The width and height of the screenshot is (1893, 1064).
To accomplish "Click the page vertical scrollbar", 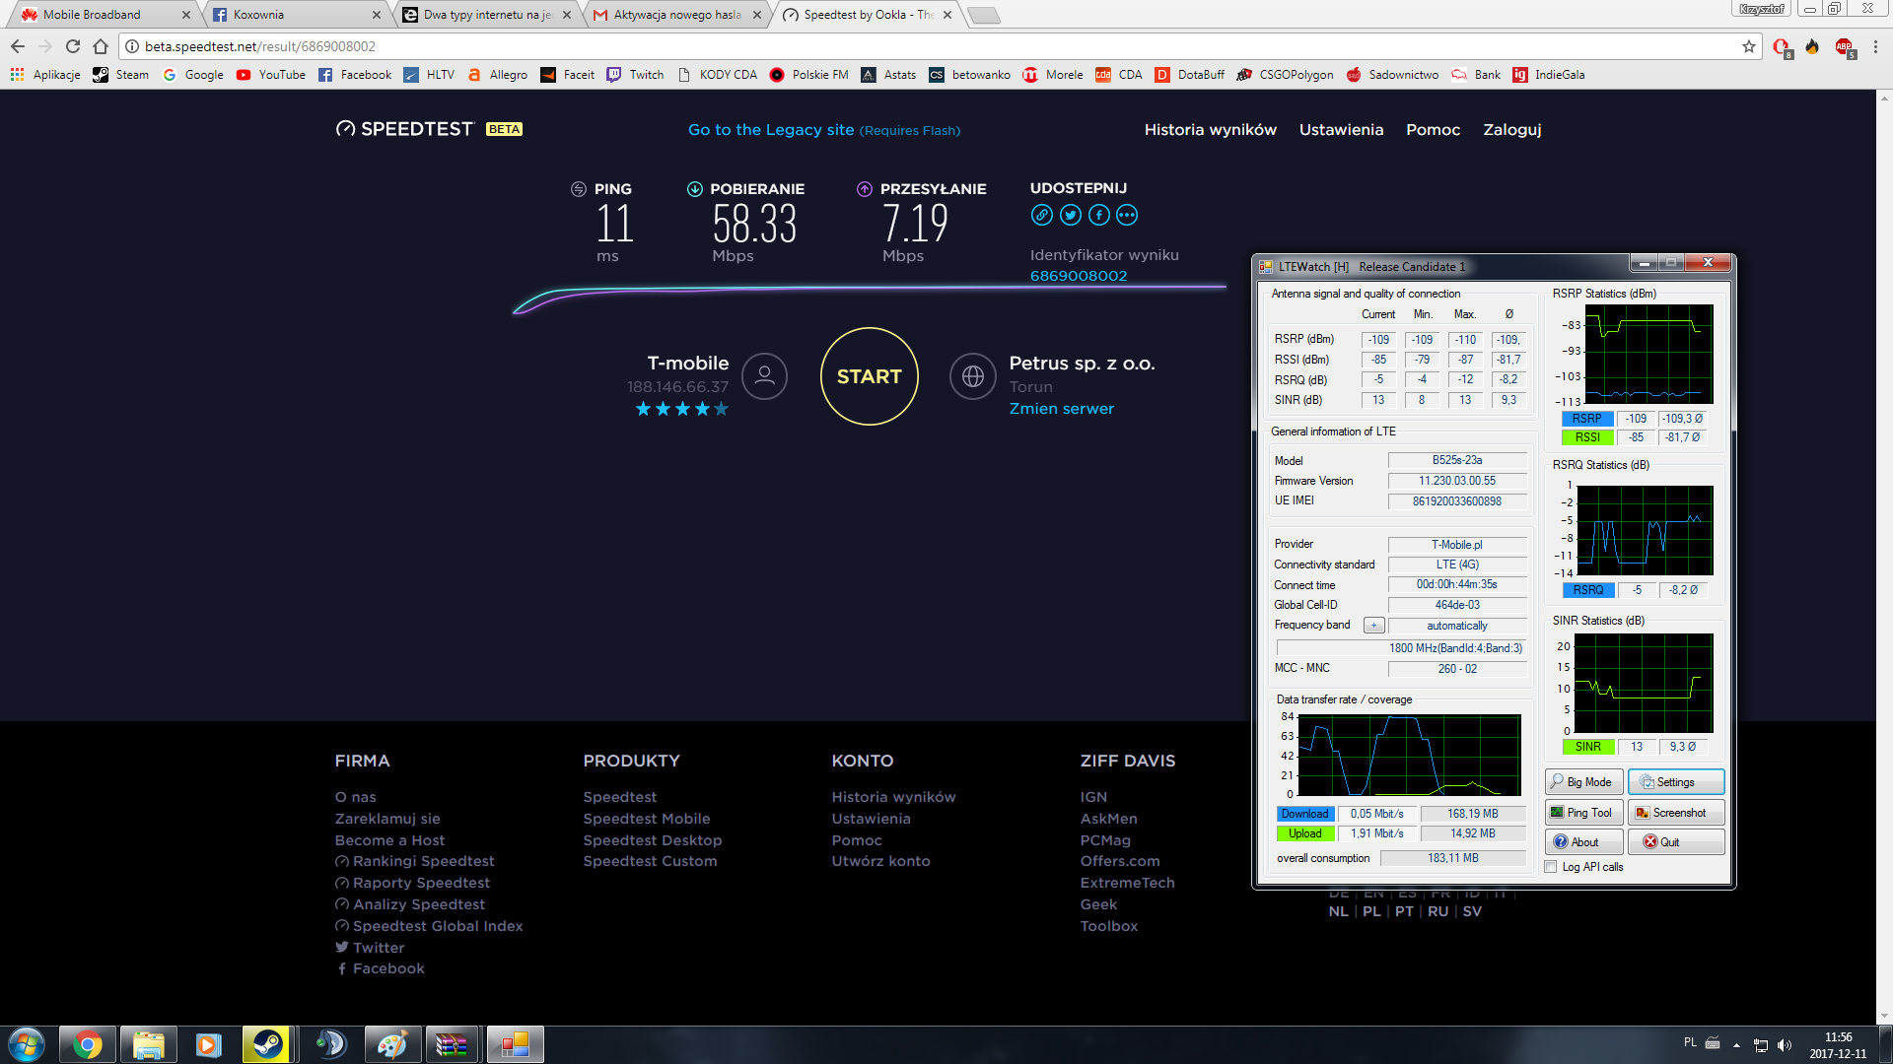I will click(1884, 557).
